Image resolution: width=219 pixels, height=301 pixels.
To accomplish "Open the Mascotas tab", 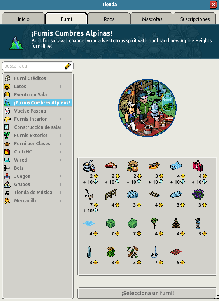I will tap(152, 19).
